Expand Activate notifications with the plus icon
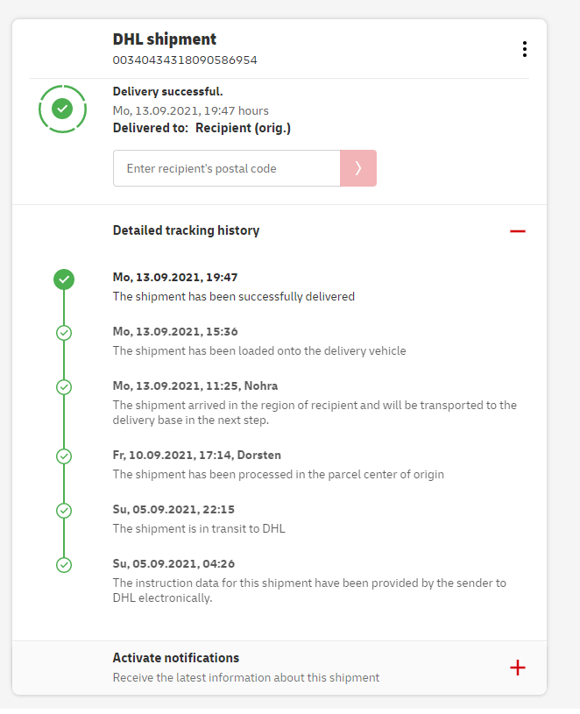Image resolution: width=580 pixels, height=714 pixels. point(517,668)
